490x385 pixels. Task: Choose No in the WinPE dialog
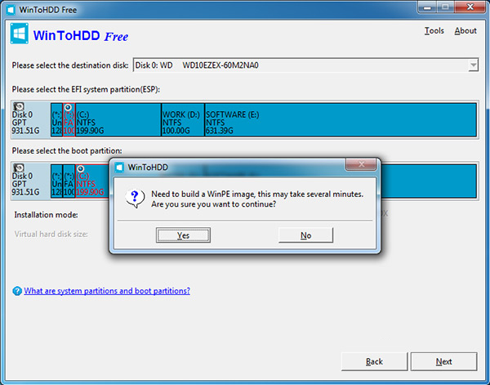click(x=305, y=235)
